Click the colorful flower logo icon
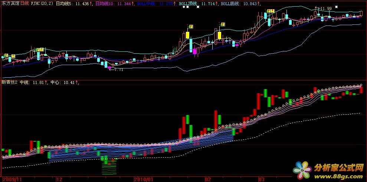 [x=302, y=170]
